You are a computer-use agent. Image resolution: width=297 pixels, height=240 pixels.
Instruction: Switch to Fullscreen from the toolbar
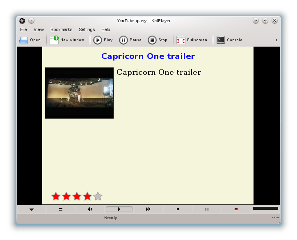click(x=192, y=40)
